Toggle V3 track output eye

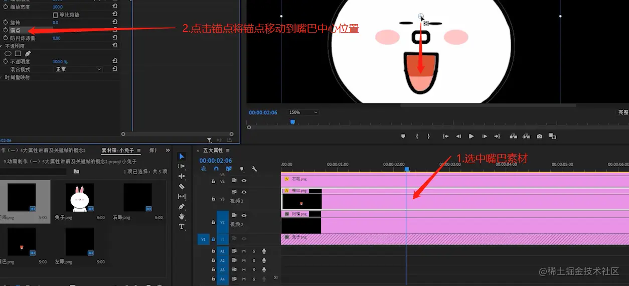click(244, 192)
